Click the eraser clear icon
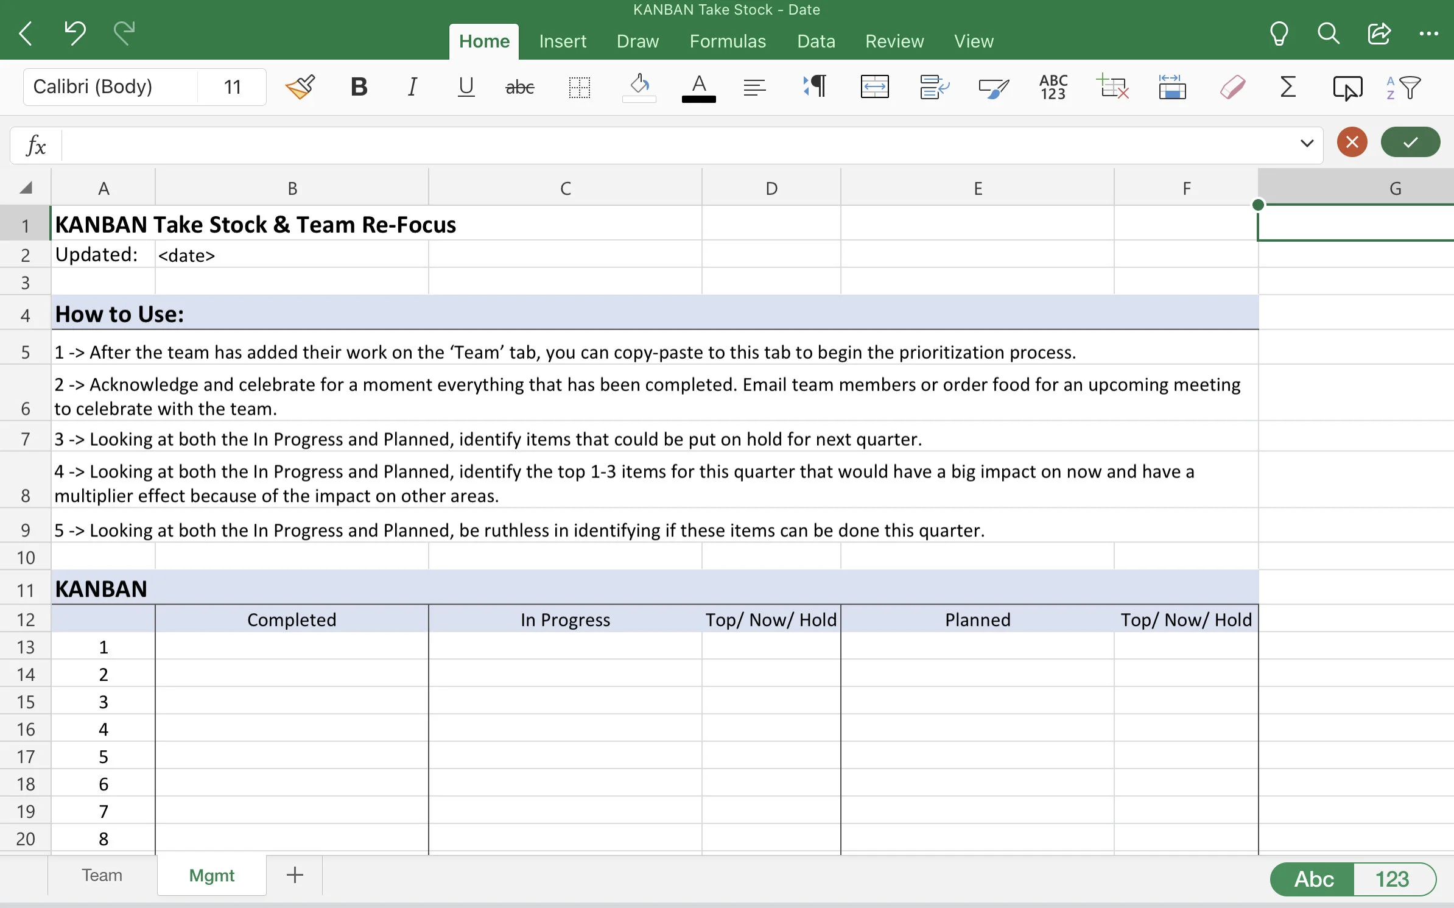Screen dimensions: 1454x908 coord(1232,87)
